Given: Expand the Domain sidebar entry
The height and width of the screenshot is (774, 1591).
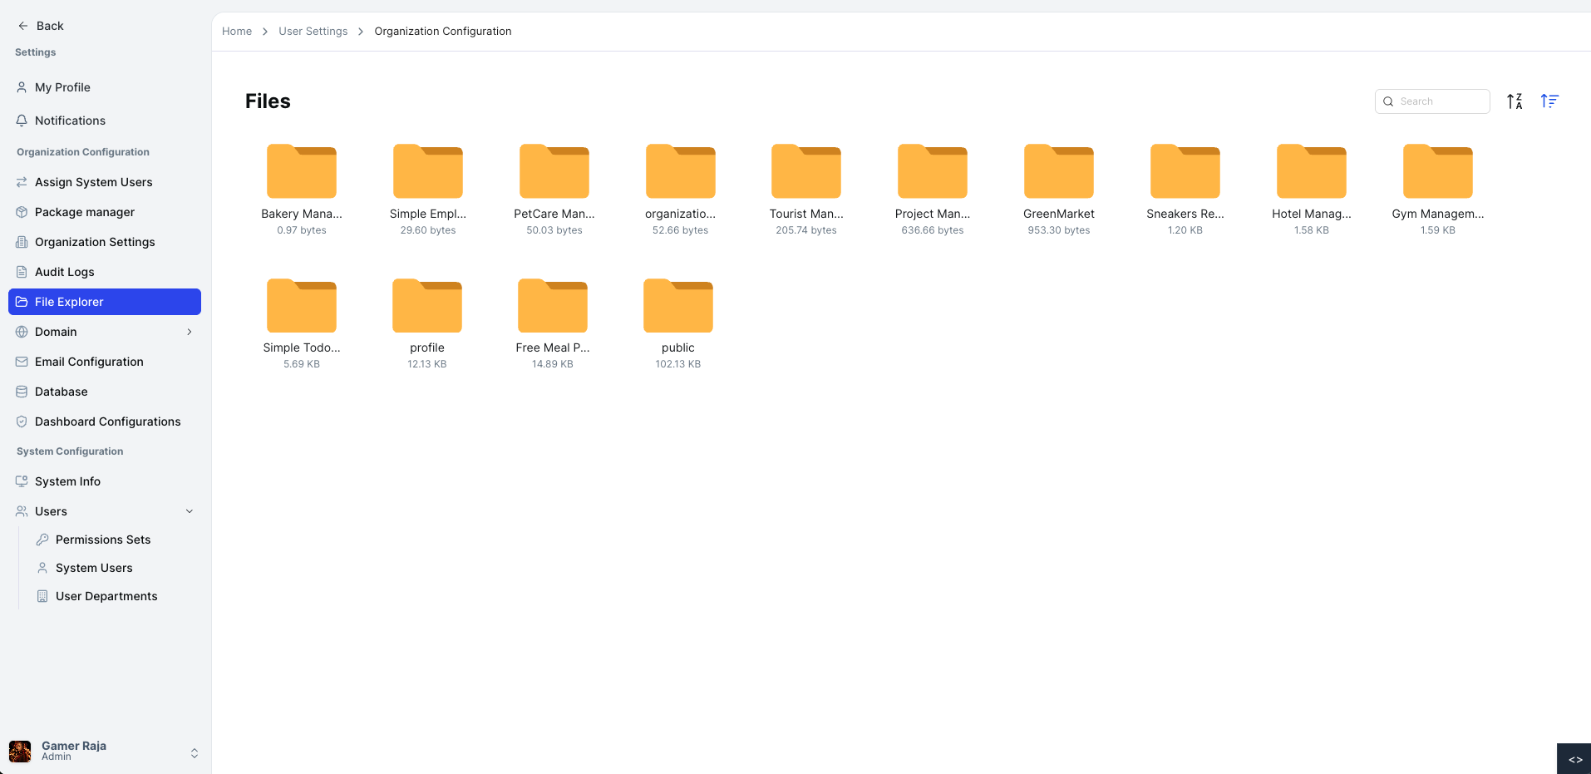Looking at the screenshot, I should click(189, 332).
